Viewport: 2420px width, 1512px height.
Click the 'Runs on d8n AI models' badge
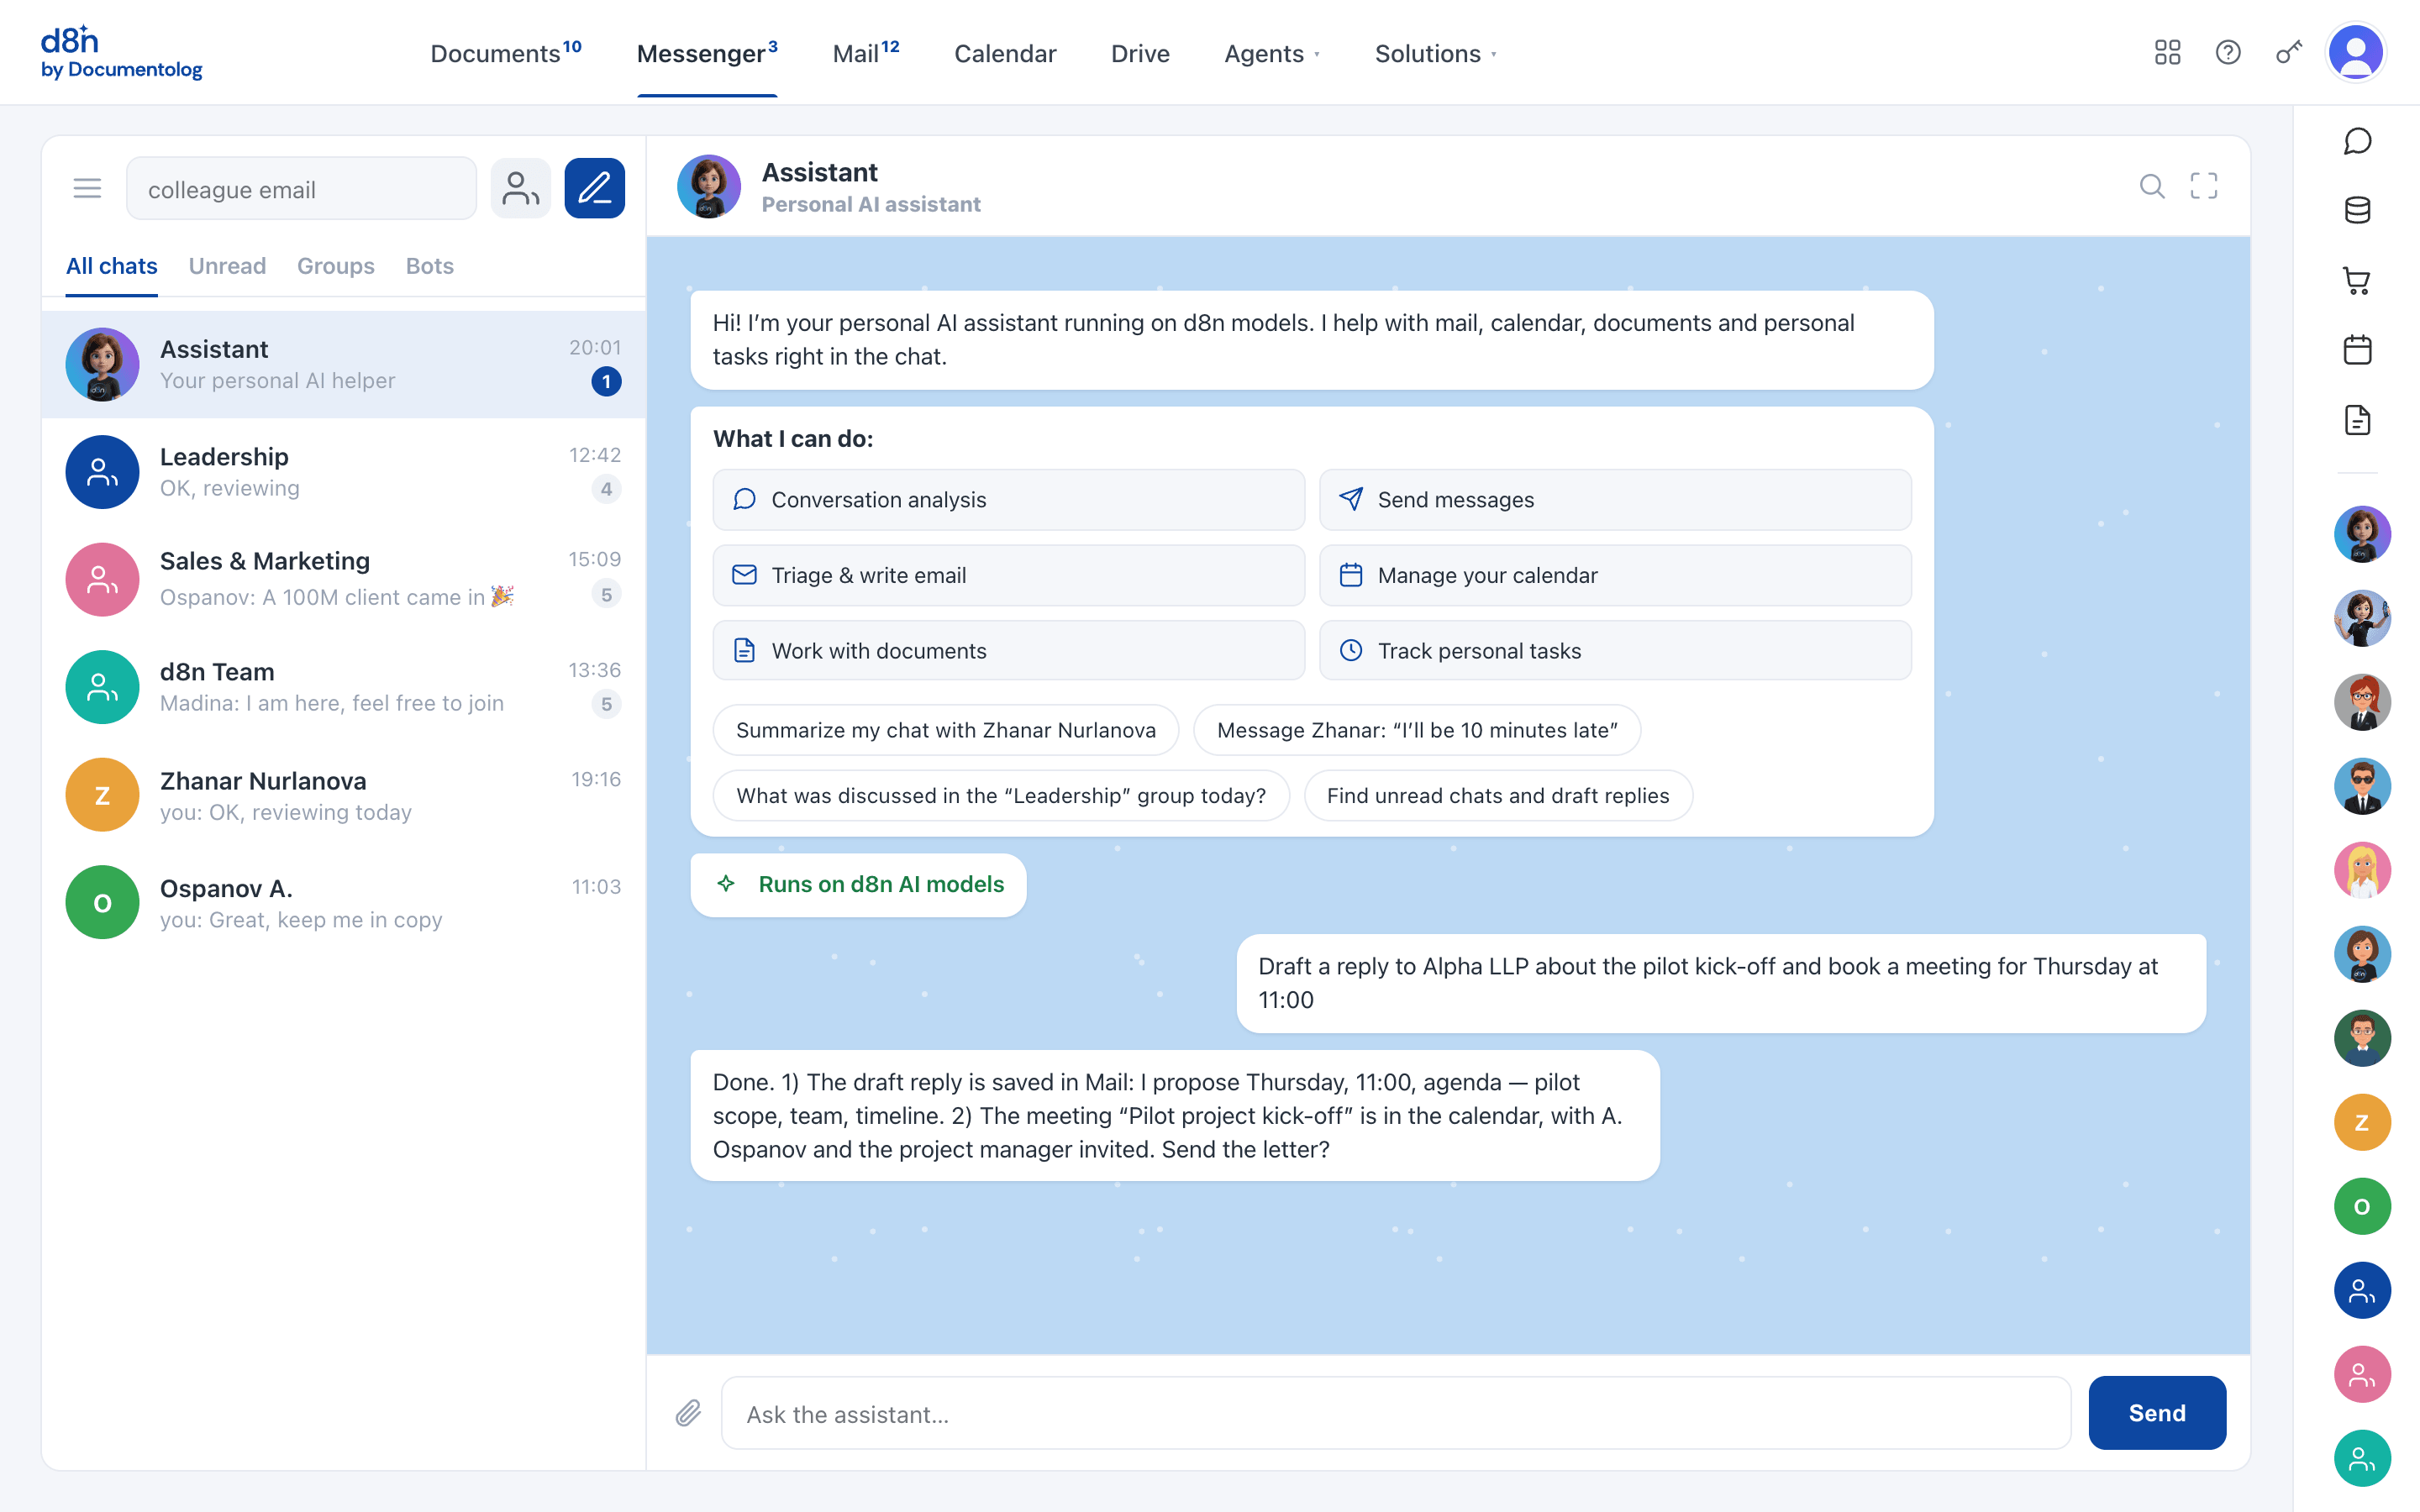(x=859, y=884)
